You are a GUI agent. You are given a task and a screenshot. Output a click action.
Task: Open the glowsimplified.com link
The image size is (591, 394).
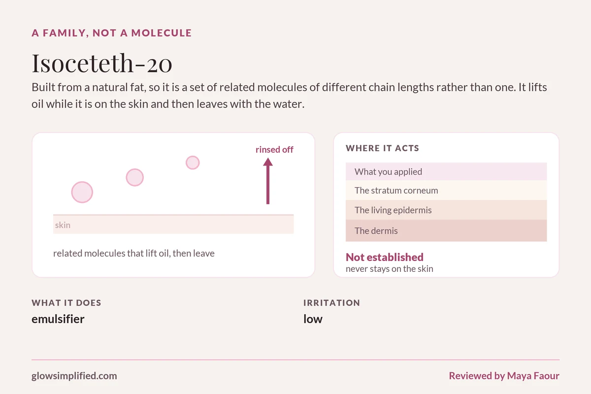click(74, 376)
